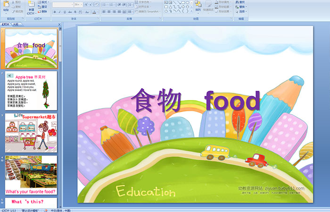Viewport: 330px width, 212px height.
Task: Toggle Center text alignment
Action: pos(109,12)
